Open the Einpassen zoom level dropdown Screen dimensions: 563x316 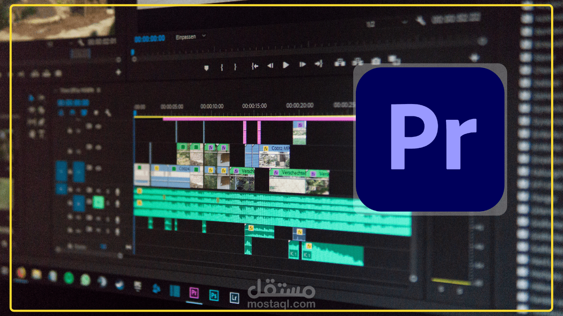(191, 37)
